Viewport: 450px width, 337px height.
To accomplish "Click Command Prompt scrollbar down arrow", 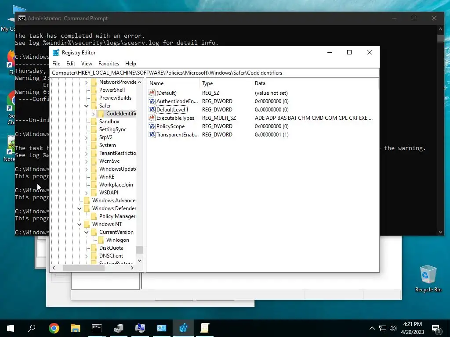I will 440,232.
